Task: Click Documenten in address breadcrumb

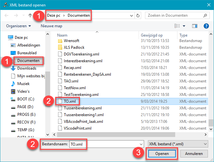Action: [x=79, y=15]
